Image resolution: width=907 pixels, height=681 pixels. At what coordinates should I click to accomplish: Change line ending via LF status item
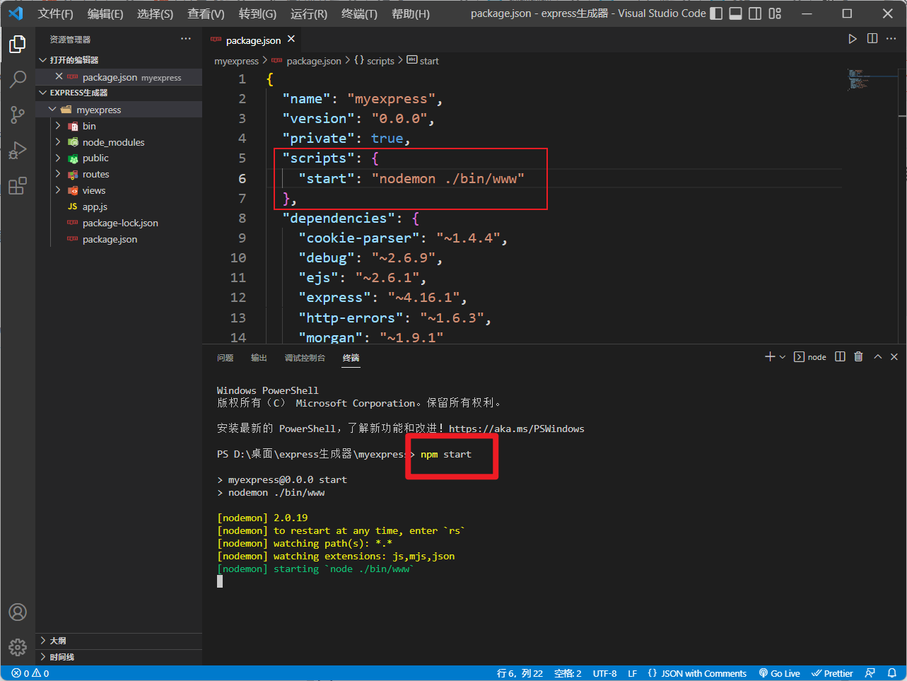pyautogui.click(x=632, y=673)
